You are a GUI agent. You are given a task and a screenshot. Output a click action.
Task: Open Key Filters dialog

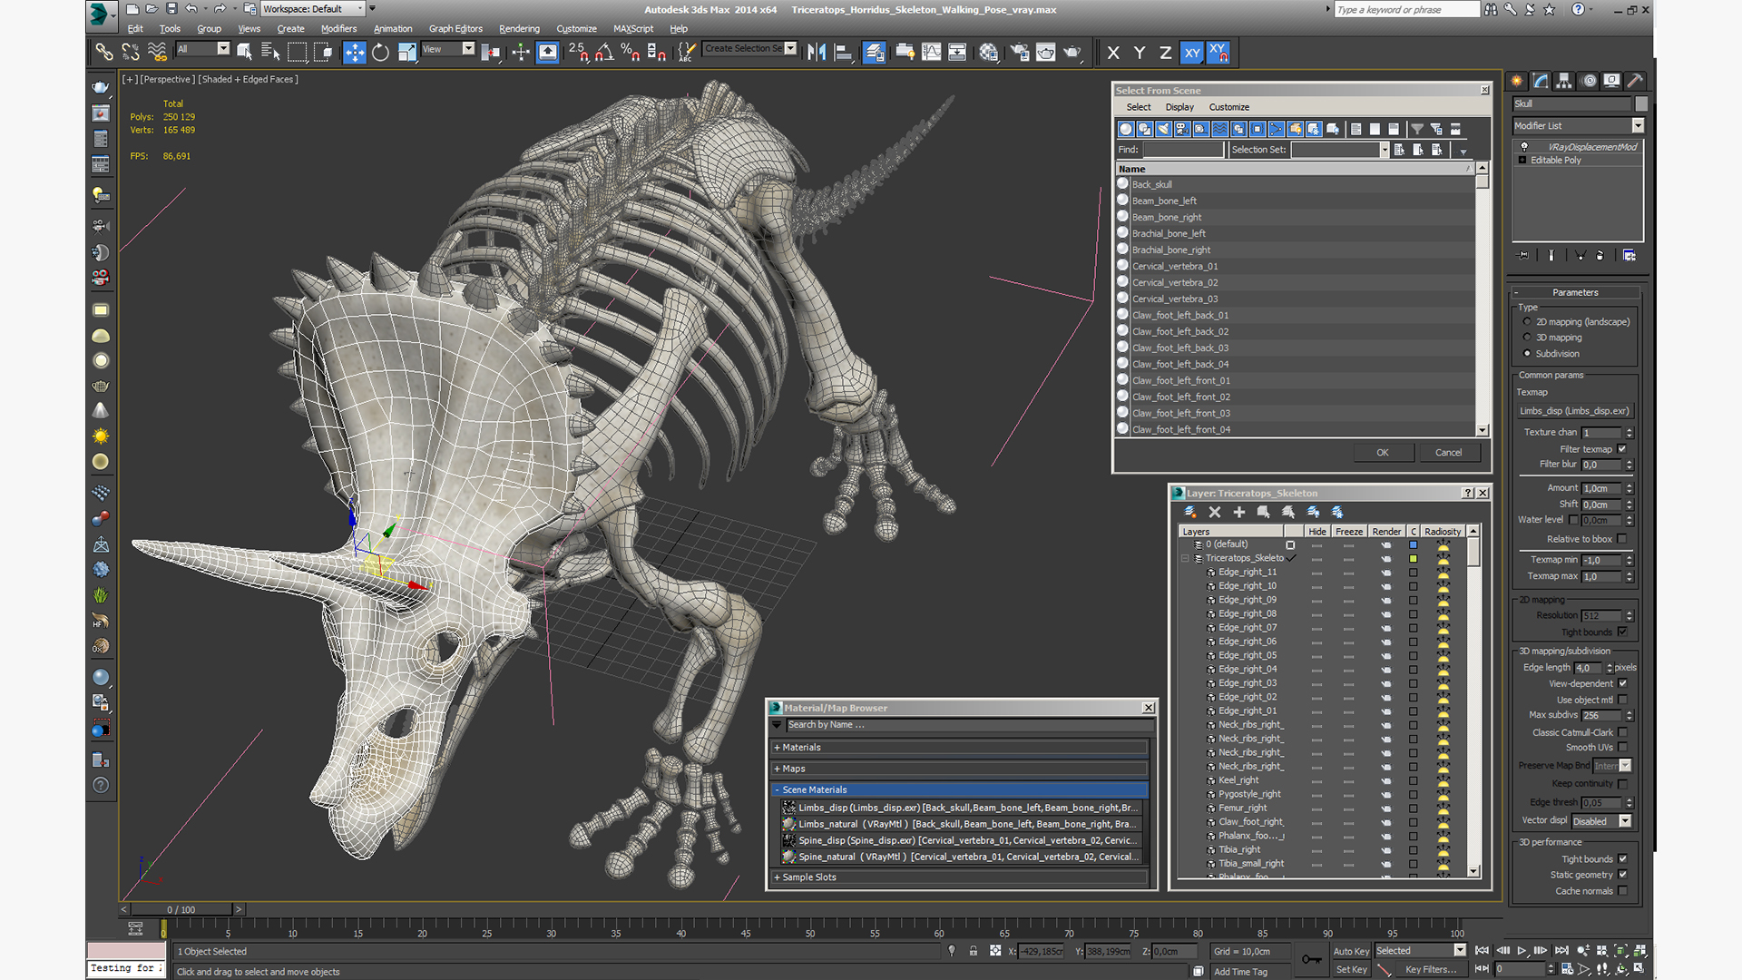click(x=1431, y=969)
